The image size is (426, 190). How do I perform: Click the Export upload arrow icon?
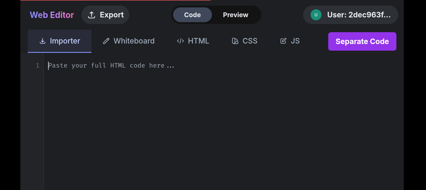91,15
